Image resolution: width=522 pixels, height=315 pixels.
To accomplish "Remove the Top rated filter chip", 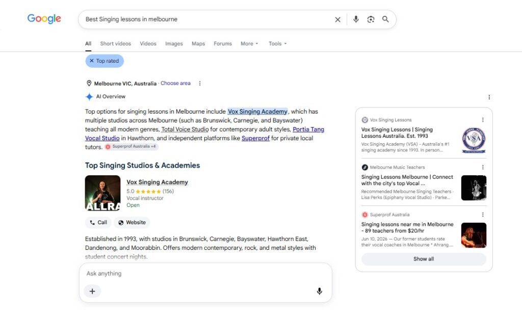I will (x=105, y=61).
